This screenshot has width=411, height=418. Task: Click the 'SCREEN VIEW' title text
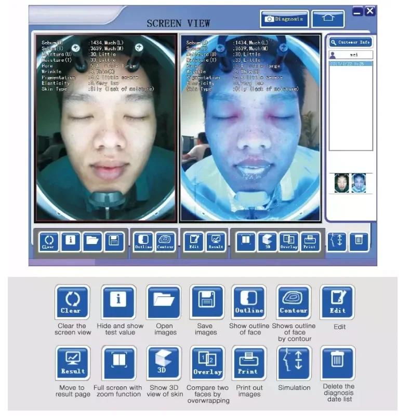(178, 23)
